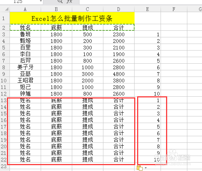
Task: Click the name cell '甄姬'
Action: pyautogui.click(x=25, y=41)
